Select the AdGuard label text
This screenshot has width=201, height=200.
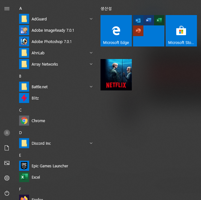coord(39,19)
